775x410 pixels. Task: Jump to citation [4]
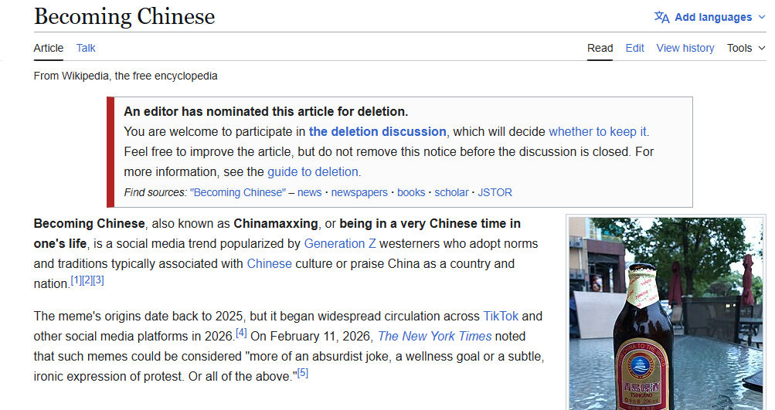tap(241, 333)
